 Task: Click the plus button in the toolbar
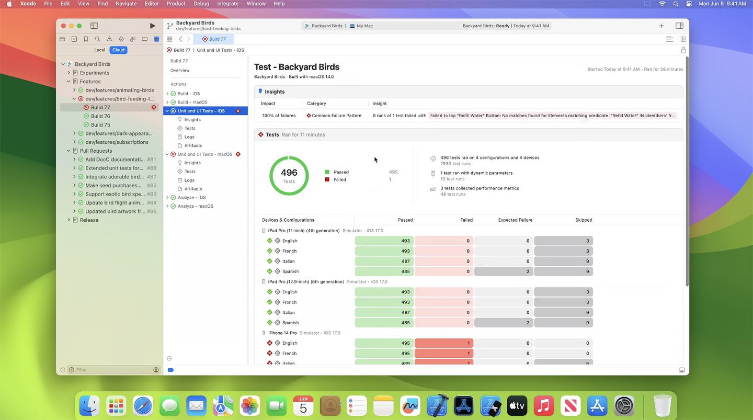point(661,26)
